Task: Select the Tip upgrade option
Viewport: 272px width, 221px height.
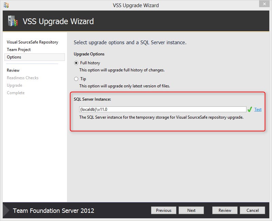Action: tap(76, 79)
